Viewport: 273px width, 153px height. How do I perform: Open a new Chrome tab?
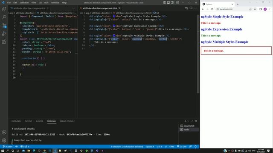point(238,4)
